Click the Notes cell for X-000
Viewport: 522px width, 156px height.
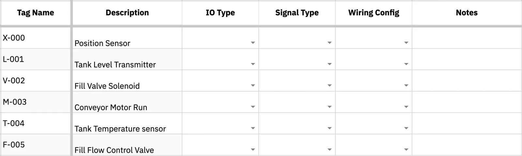coord(467,38)
